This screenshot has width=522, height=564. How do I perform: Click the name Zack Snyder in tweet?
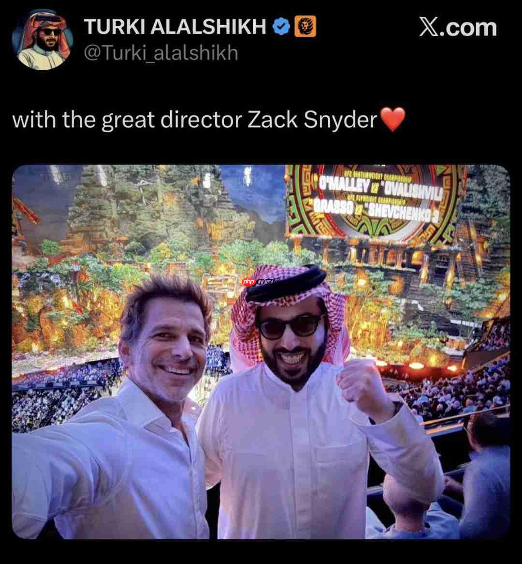click(x=312, y=120)
